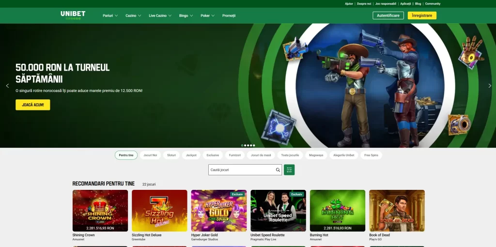The height and width of the screenshot is (247, 496).
Task: Expand the Cazino dropdown menu
Action: click(133, 15)
